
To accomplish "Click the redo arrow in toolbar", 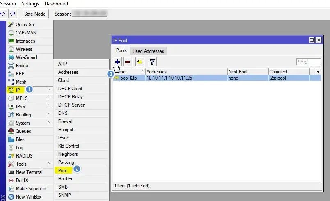I will [13, 14].
